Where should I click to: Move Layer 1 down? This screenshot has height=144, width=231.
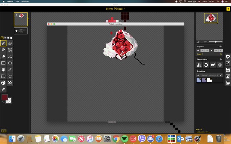[207, 50]
